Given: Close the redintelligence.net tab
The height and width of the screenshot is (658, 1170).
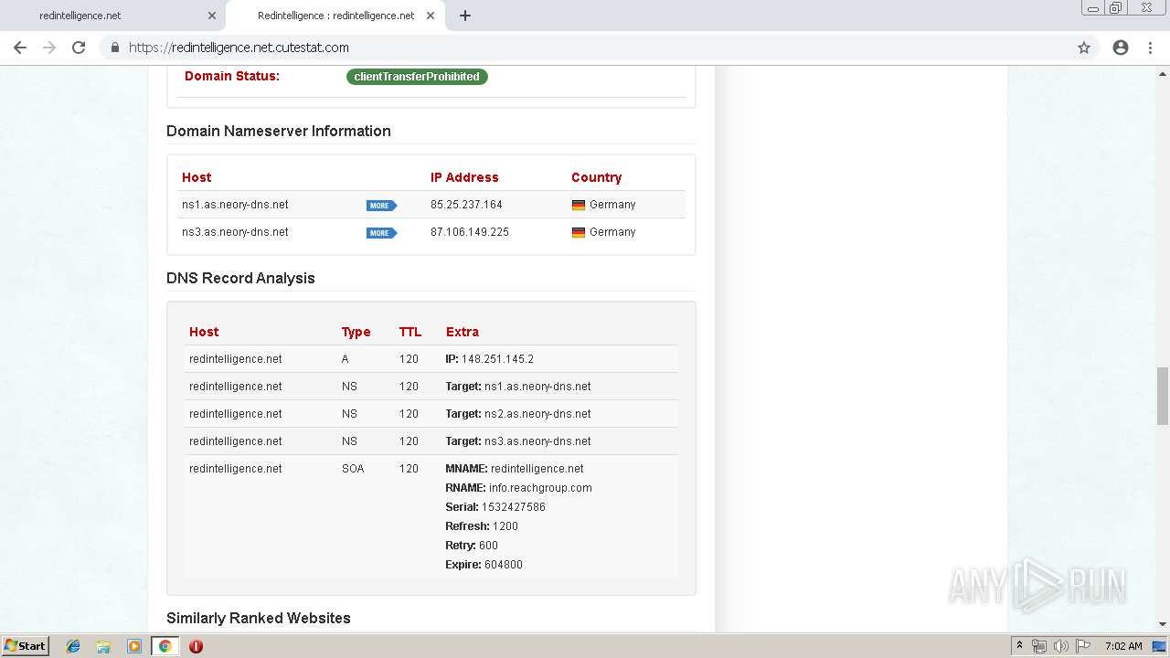Looking at the screenshot, I should (212, 16).
